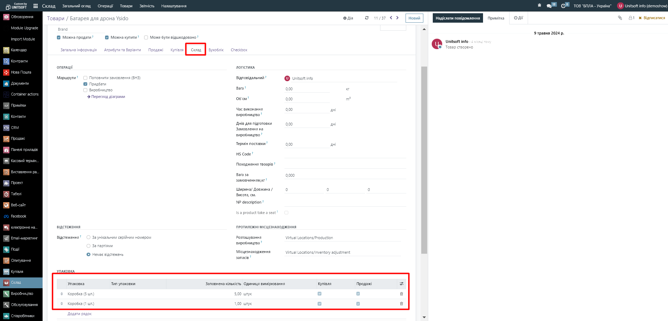The height and width of the screenshot is (321, 668).
Task: Click the Новий button
Action: pos(414,18)
